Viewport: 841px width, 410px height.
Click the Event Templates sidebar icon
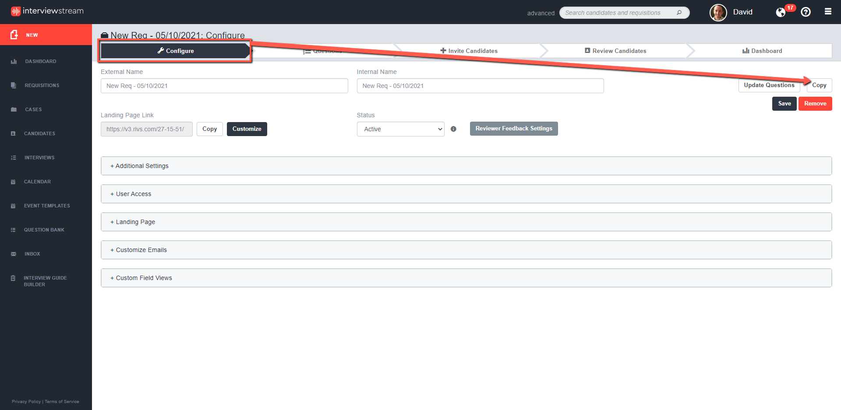pos(13,206)
